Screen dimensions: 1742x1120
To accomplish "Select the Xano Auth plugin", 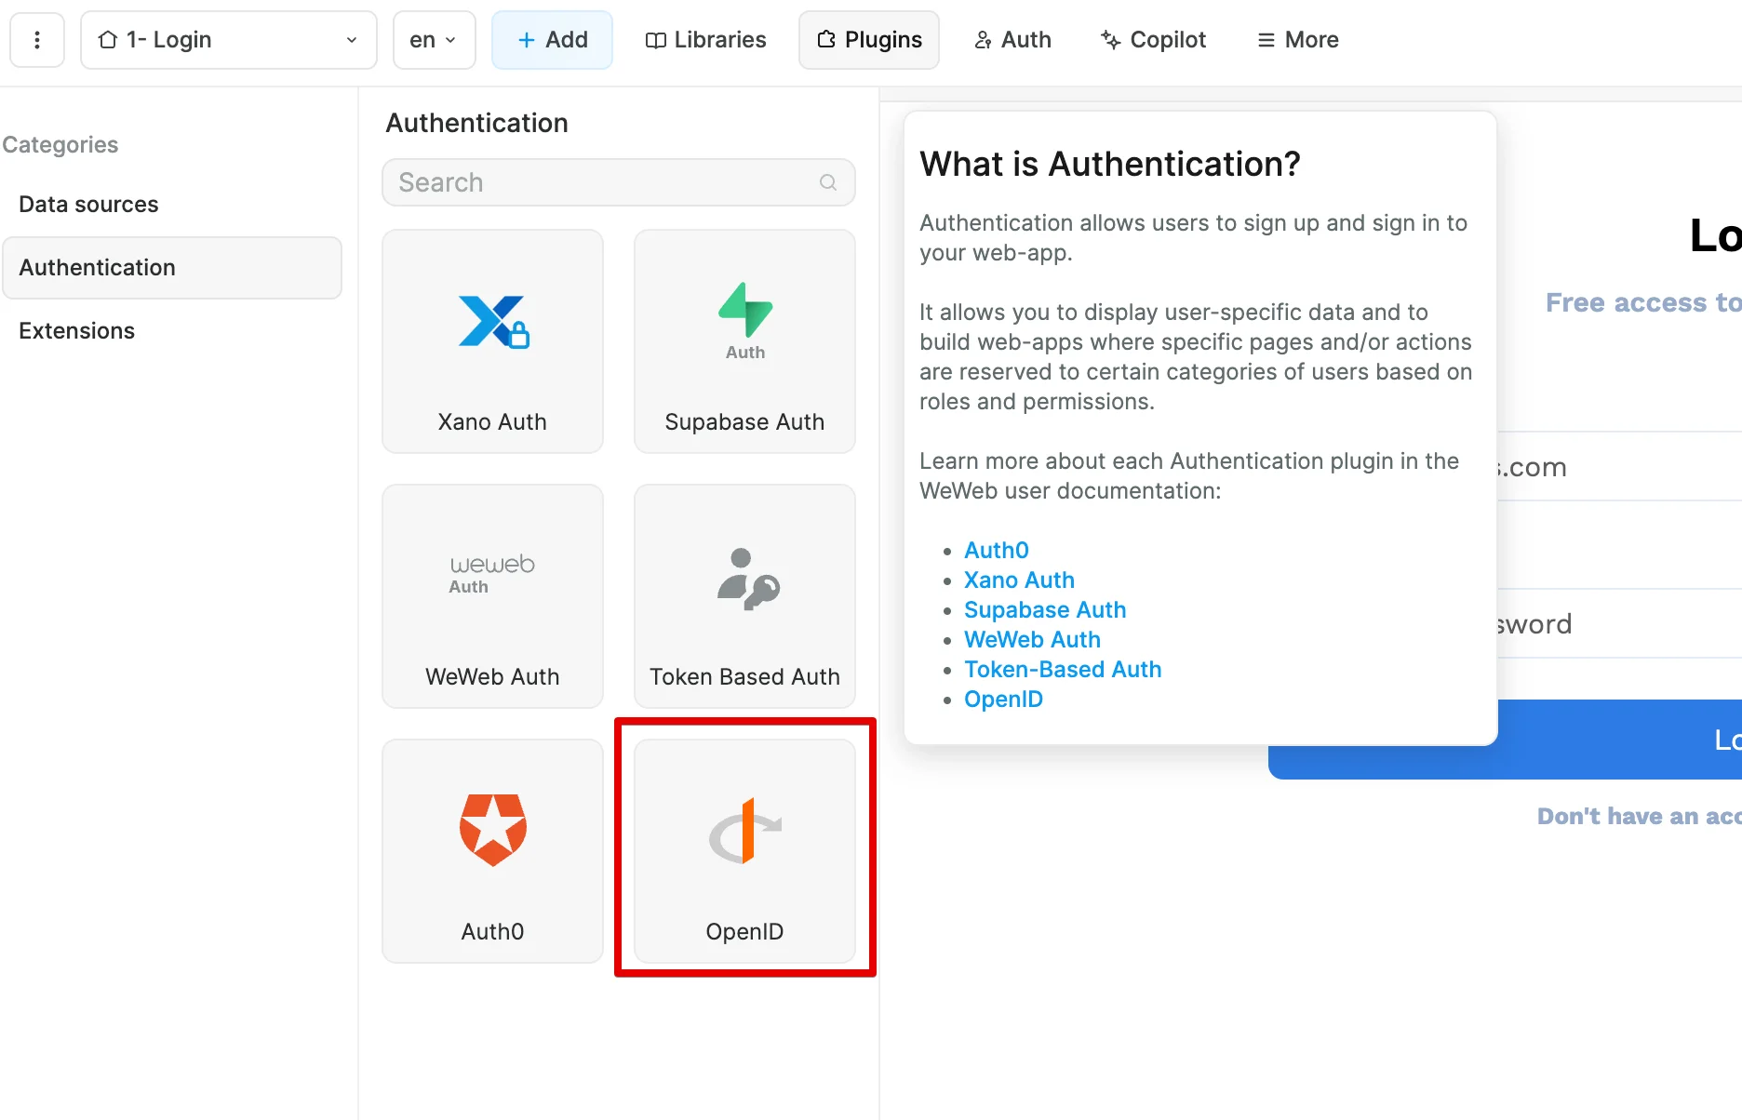I will point(492,341).
